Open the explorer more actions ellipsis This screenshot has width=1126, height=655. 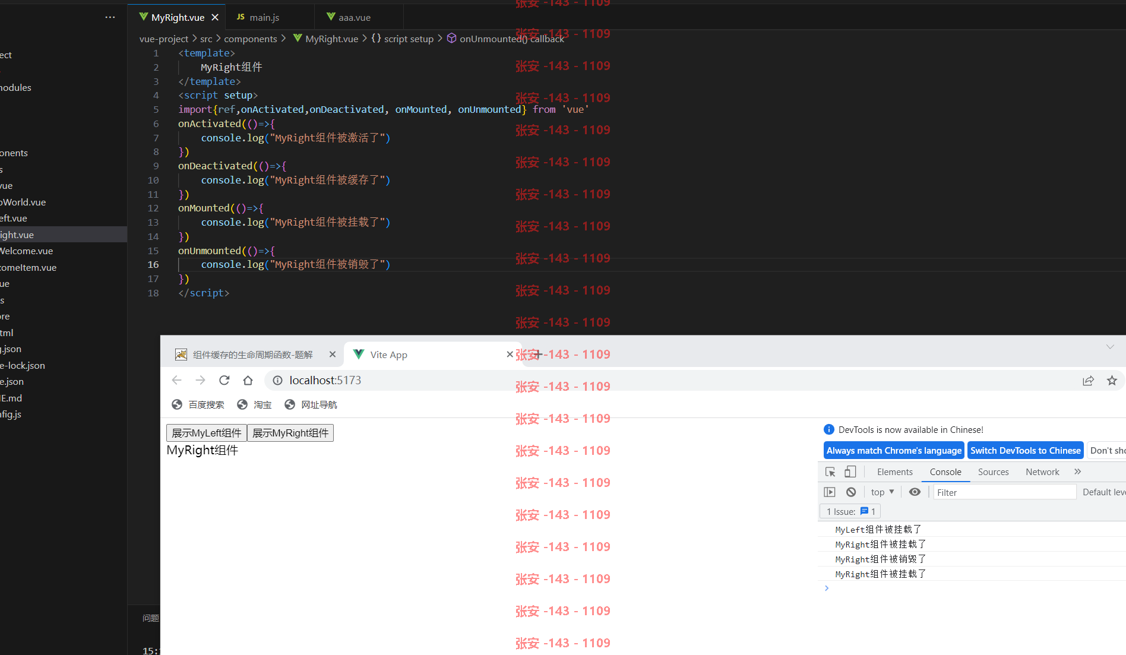110,17
